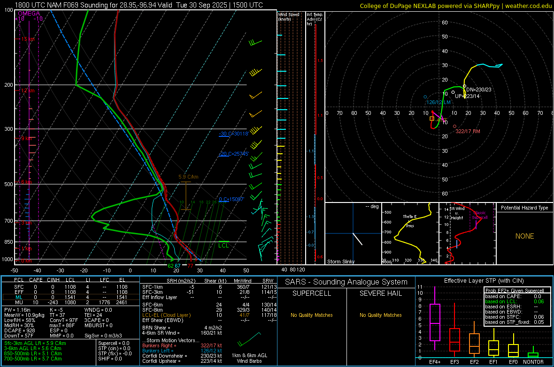Click No Quality Matches under SUPERCELL
The width and height of the screenshot is (554, 367).
(312, 315)
